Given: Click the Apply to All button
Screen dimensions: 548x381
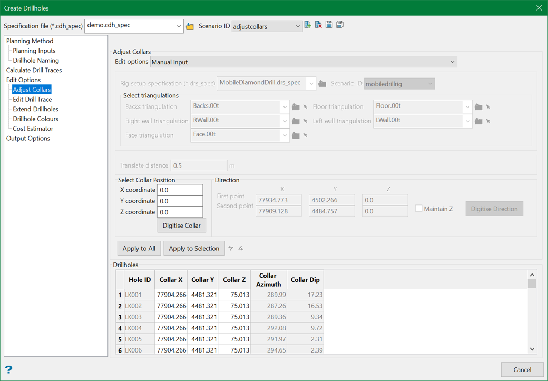Looking at the screenshot, I should [x=139, y=248].
